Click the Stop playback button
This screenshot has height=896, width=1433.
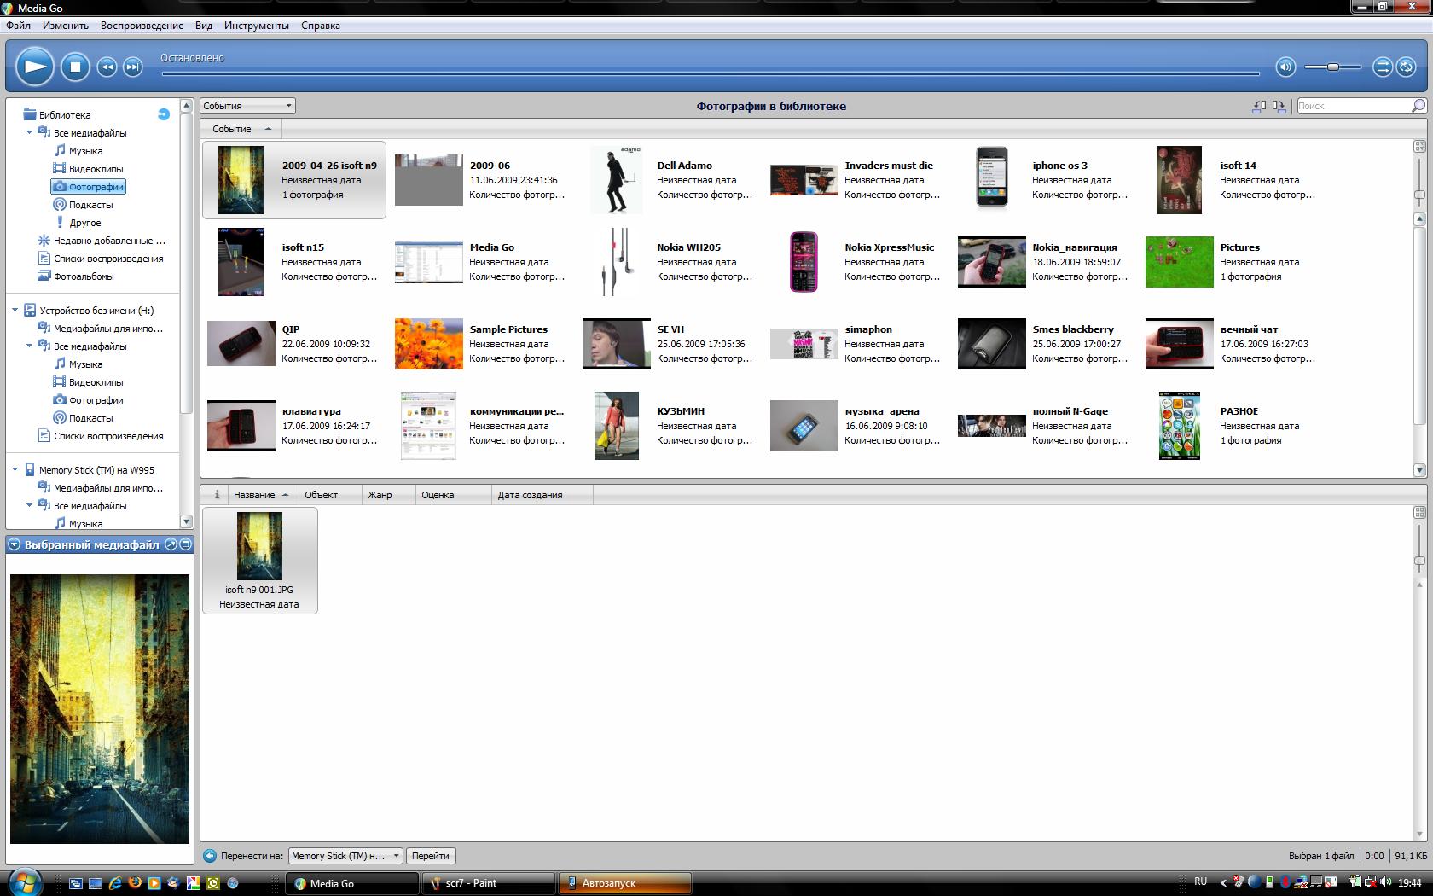75,67
